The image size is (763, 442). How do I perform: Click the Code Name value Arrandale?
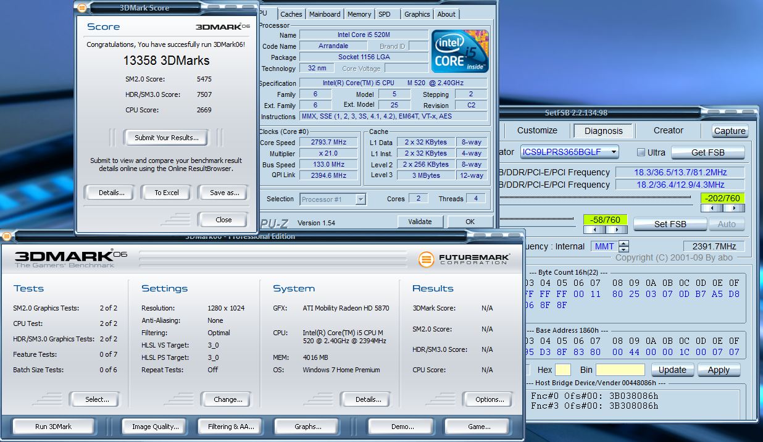click(333, 46)
